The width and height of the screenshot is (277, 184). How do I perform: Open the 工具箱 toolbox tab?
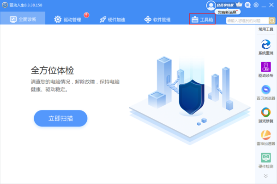click(x=202, y=20)
